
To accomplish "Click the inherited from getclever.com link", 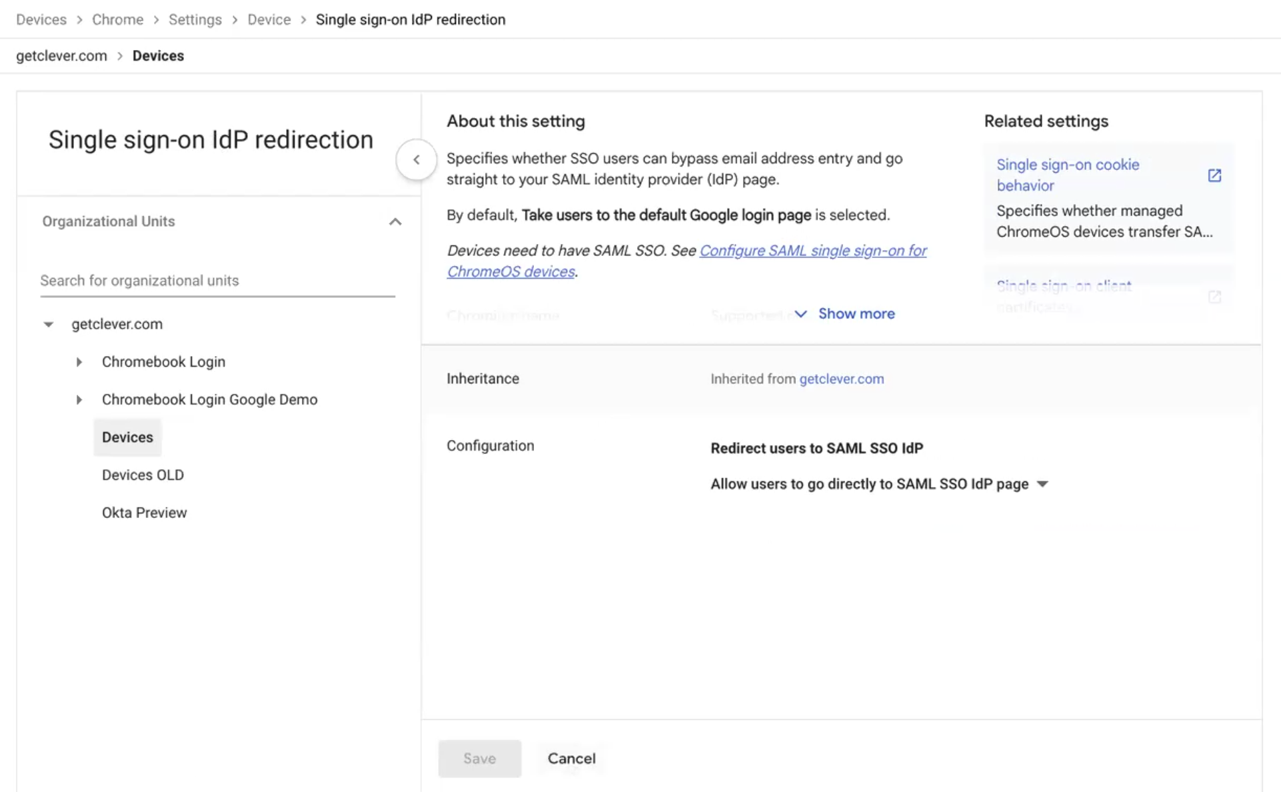I will pos(841,379).
